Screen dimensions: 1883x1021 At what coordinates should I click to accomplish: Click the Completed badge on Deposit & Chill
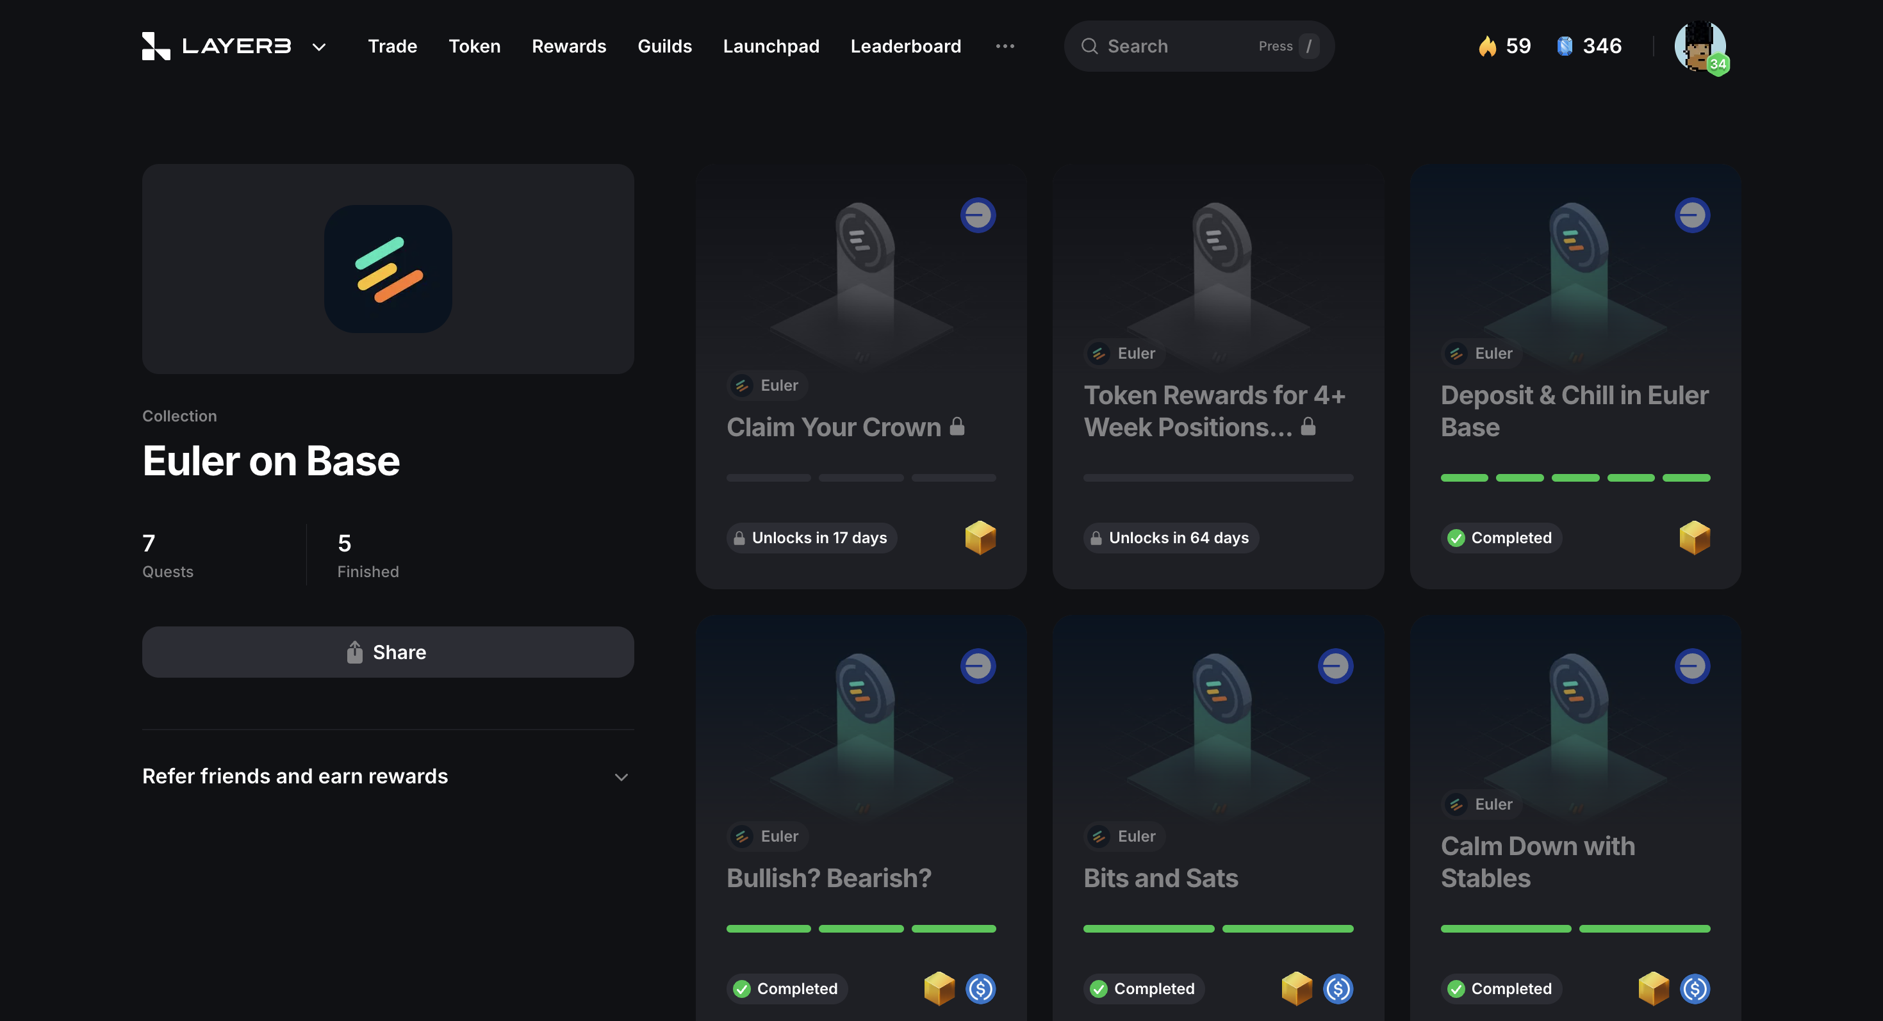pyautogui.click(x=1501, y=538)
